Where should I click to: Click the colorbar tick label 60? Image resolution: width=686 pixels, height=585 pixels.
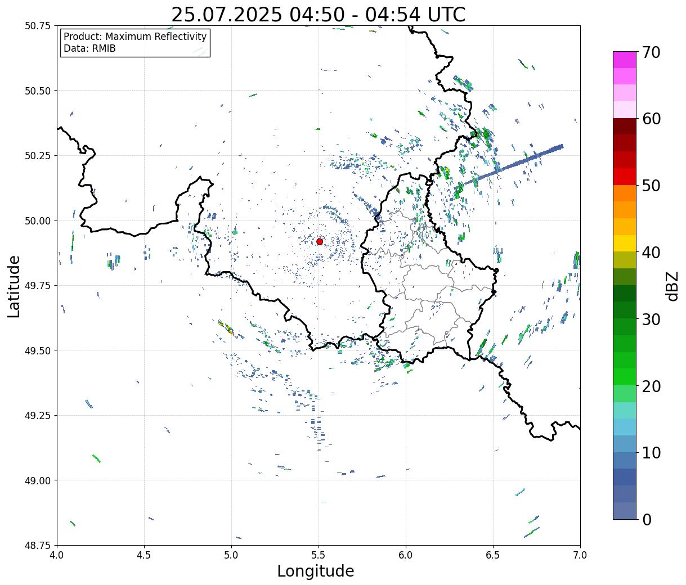click(651, 119)
